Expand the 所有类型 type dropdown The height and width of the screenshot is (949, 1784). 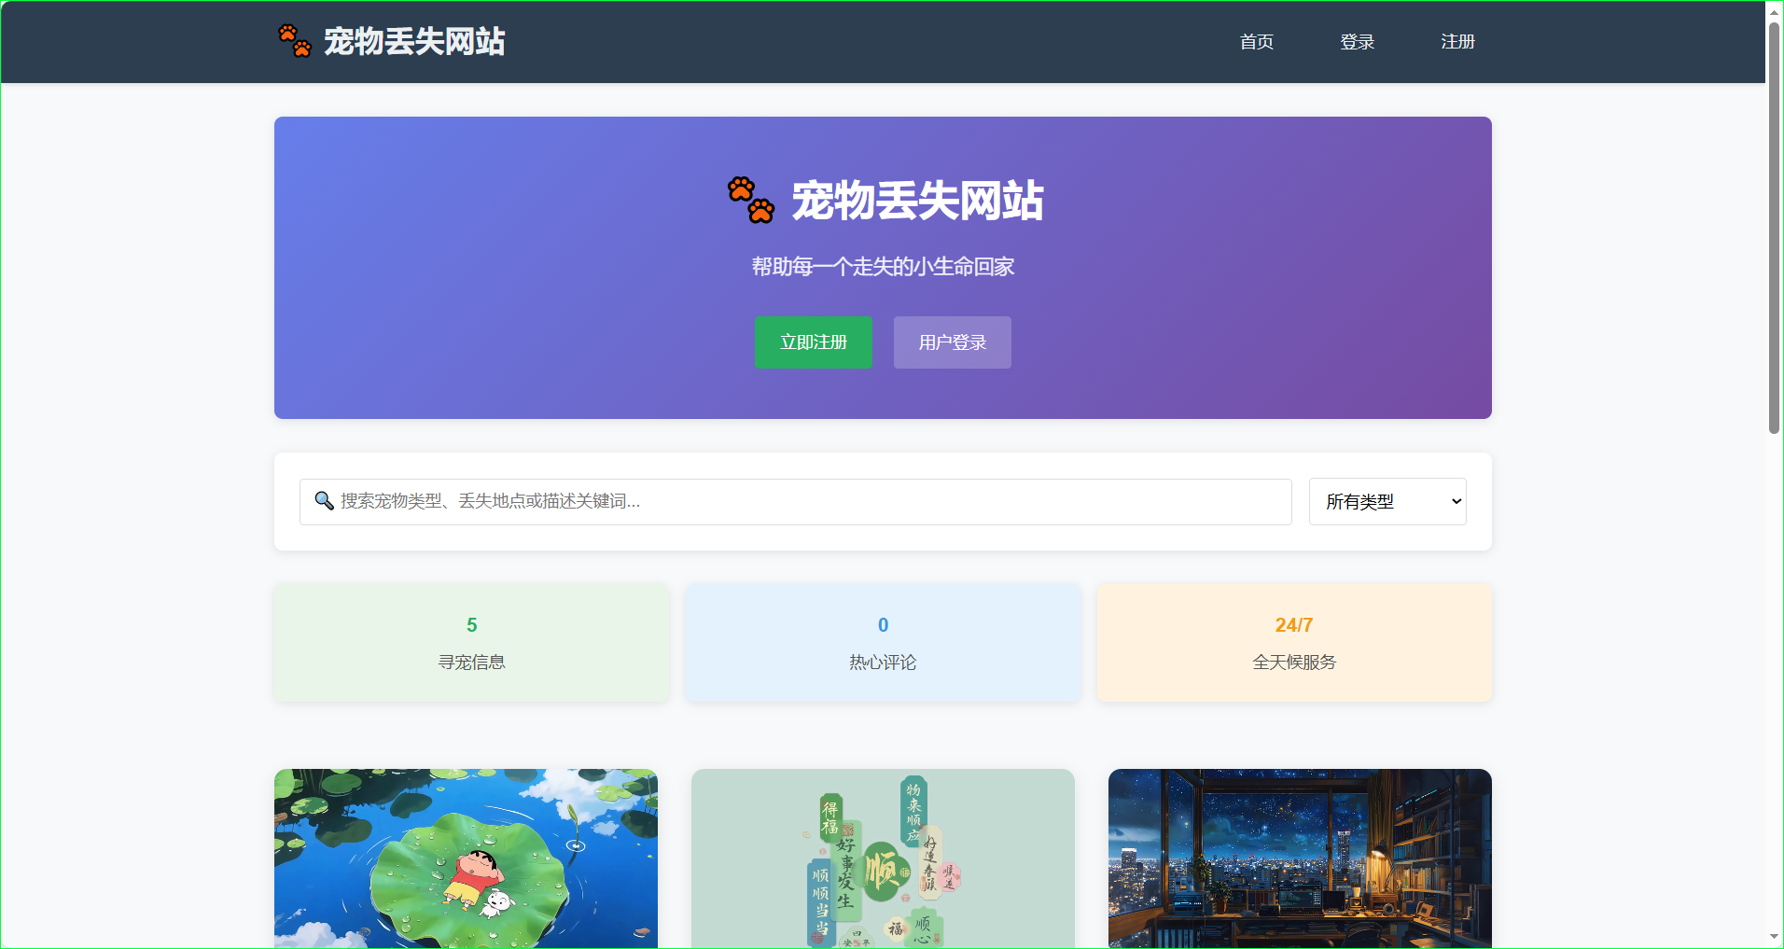pos(1387,502)
